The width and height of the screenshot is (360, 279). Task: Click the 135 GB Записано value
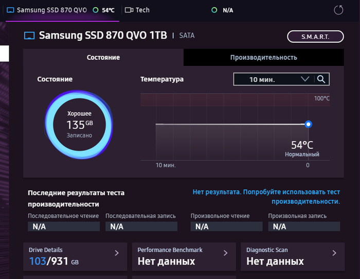pyautogui.click(x=79, y=125)
